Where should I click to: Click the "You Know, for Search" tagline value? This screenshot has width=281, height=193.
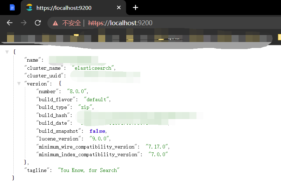click(89, 170)
